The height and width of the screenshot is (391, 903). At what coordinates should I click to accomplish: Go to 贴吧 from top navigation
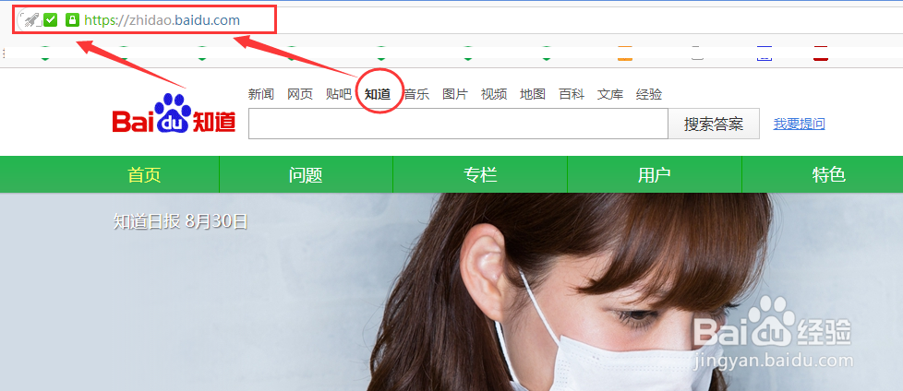(x=338, y=94)
